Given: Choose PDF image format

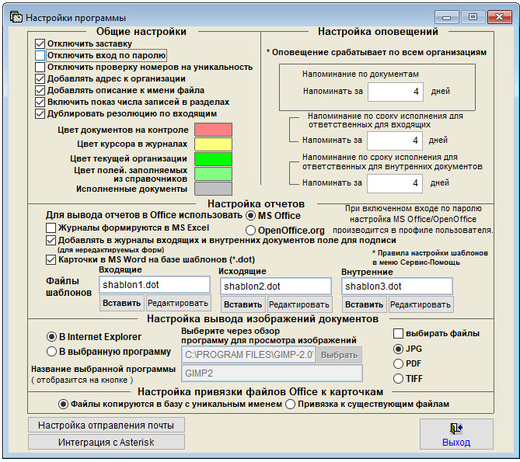Looking at the screenshot, I should 398,363.
